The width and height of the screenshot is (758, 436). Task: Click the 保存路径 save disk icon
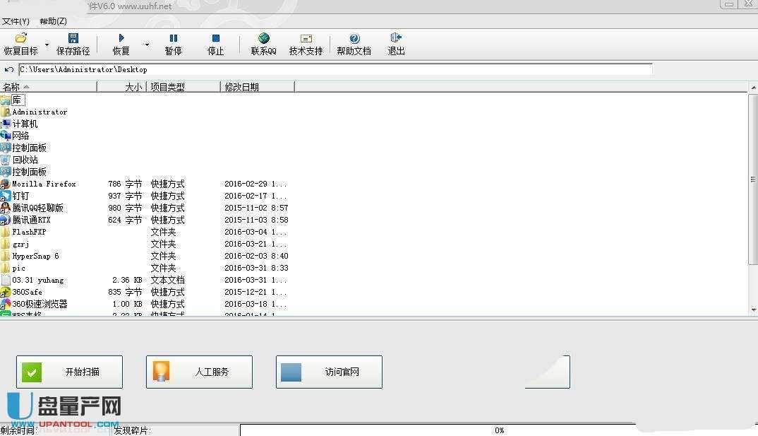(x=73, y=38)
